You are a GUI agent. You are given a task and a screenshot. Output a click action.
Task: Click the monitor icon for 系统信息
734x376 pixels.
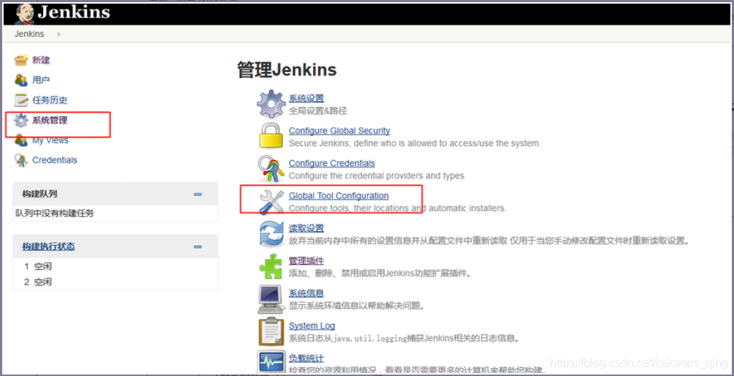pos(271,299)
